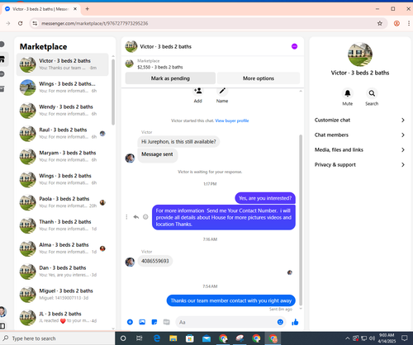Search in conversation using magnifier icon
413x345 pixels.
pos(372,93)
